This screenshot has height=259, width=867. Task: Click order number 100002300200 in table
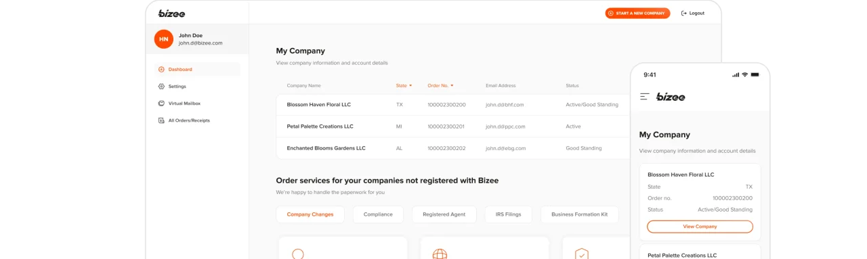point(446,105)
